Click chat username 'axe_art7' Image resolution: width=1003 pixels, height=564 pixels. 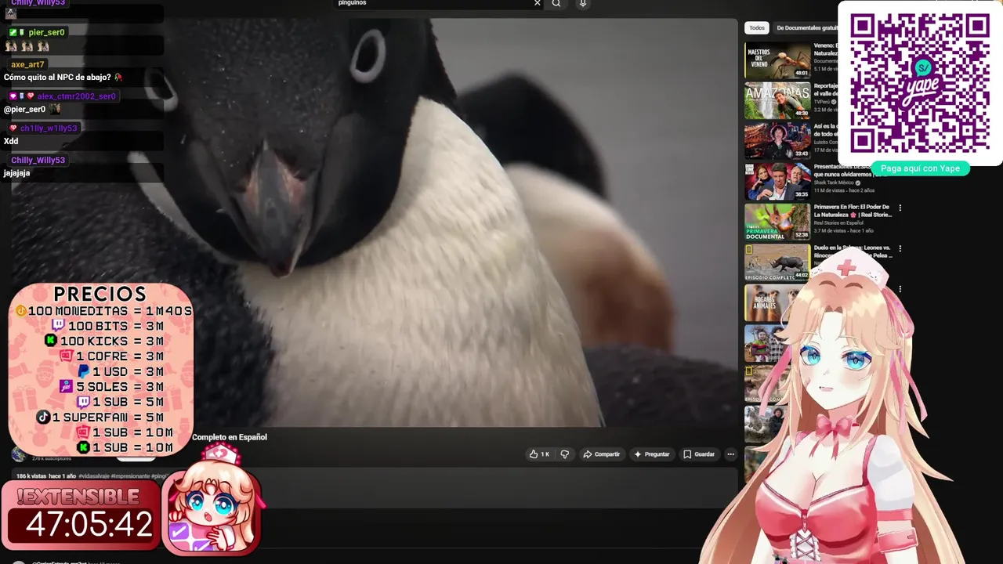(x=27, y=64)
